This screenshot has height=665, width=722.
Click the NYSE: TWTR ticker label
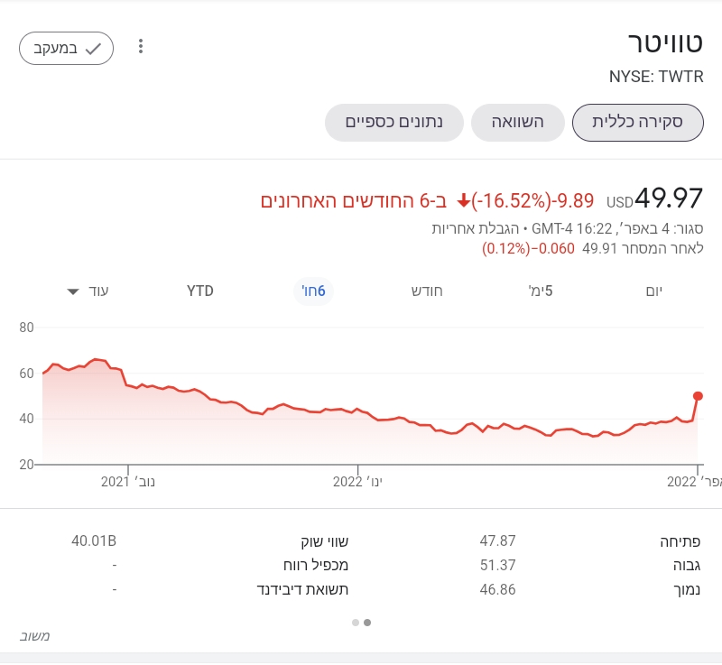pyautogui.click(x=655, y=78)
